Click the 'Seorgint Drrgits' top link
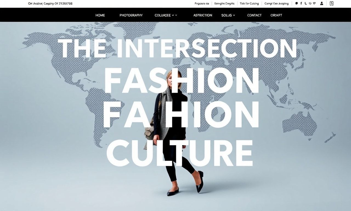Viewport: 351px width, 211px height. 224,4
